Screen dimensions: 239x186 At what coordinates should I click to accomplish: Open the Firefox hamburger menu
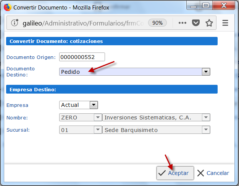click(225, 23)
